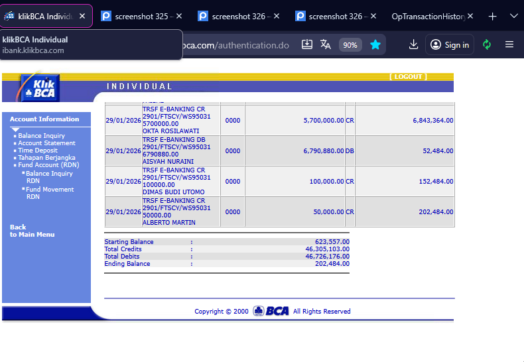This screenshot has height=362, width=524.
Task: Close the OpTransactionHistory tab
Action: [x=470, y=16]
